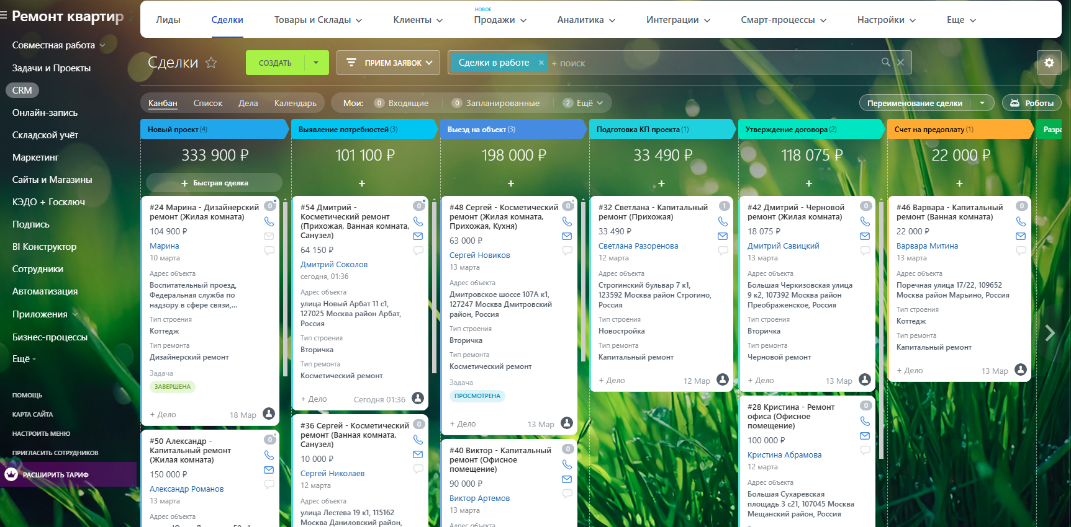
Task: Call contact on deal #46 Варвара
Action: [1021, 221]
